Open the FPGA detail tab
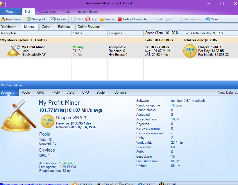Viewport: 238px width, 185px height. click(56, 92)
